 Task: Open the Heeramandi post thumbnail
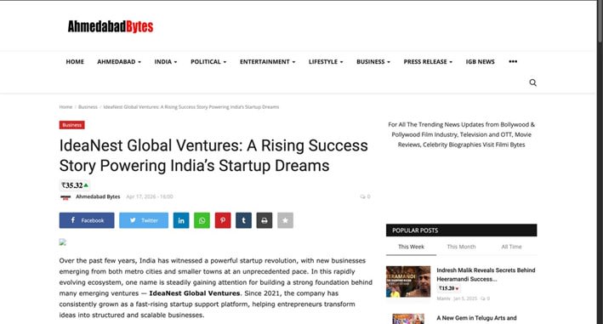(408, 281)
